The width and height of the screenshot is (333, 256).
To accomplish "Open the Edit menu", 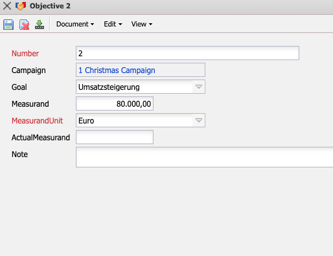I will [x=113, y=24].
